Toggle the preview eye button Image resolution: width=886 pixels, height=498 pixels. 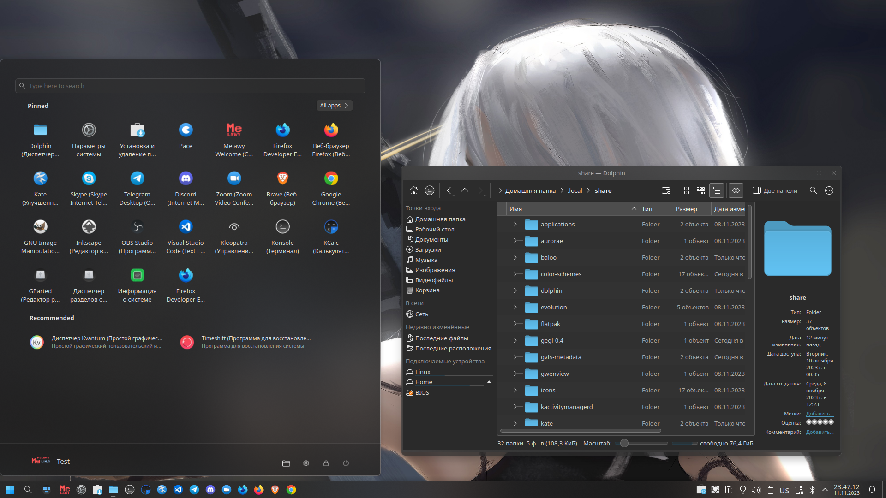click(x=736, y=190)
